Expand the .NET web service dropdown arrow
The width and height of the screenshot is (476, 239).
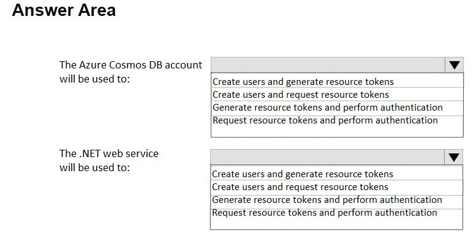click(453, 157)
